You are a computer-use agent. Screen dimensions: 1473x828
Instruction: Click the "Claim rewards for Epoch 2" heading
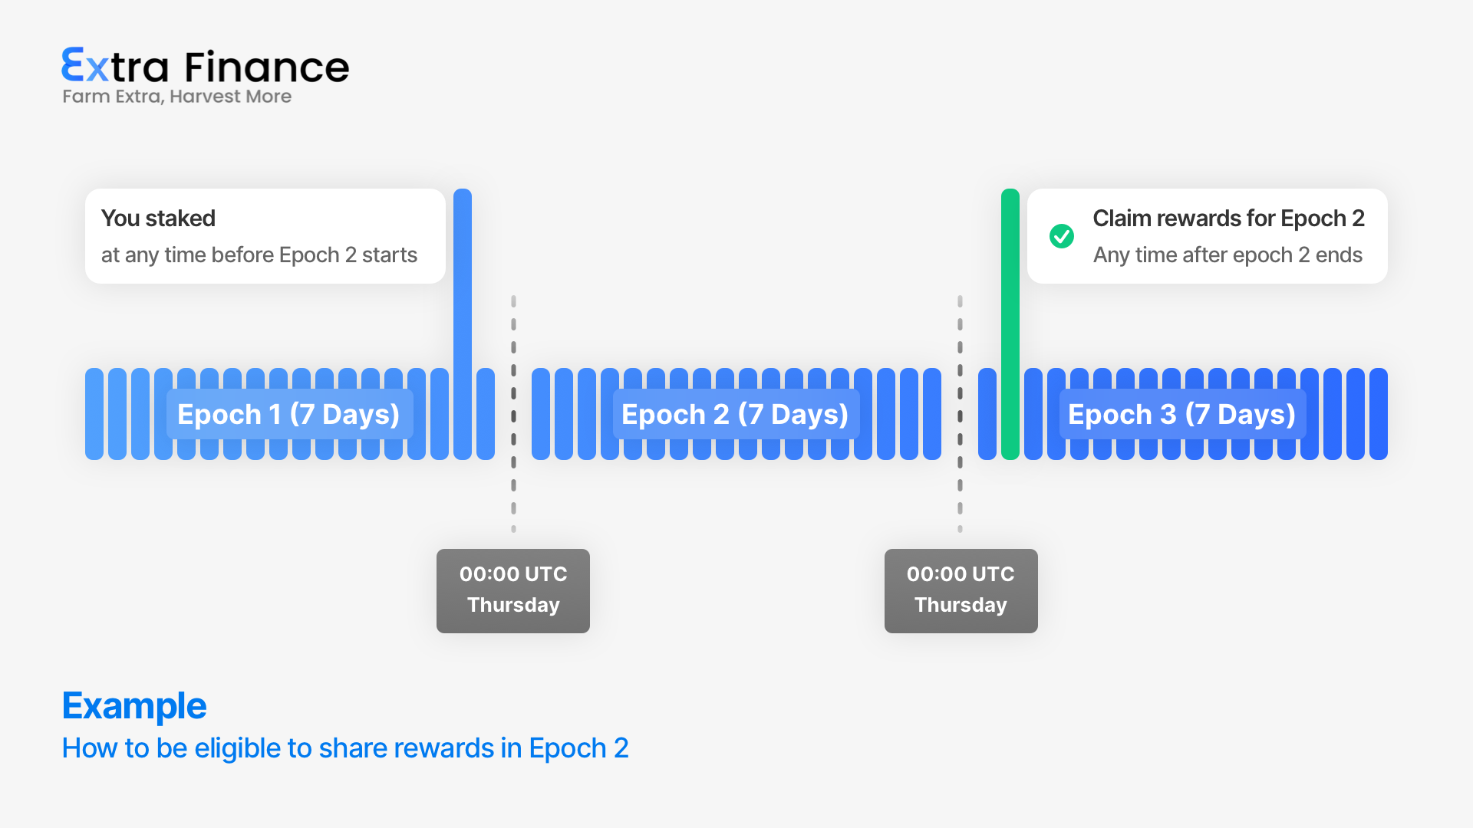coord(1228,219)
